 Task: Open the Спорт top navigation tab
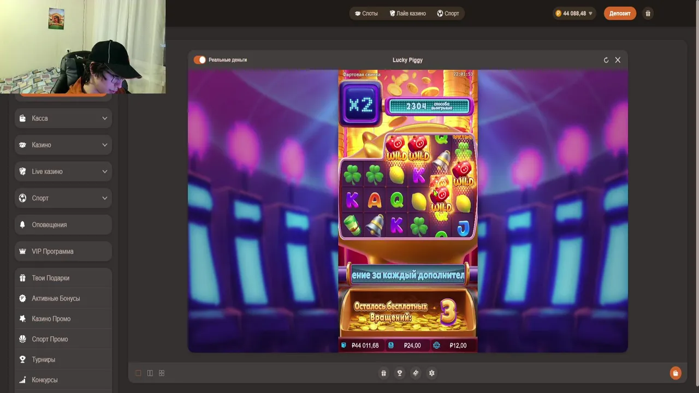click(448, 13)
